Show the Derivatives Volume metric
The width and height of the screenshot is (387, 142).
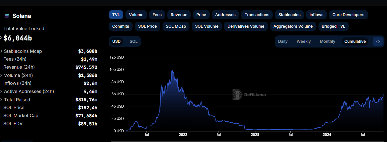pos(246,26)
